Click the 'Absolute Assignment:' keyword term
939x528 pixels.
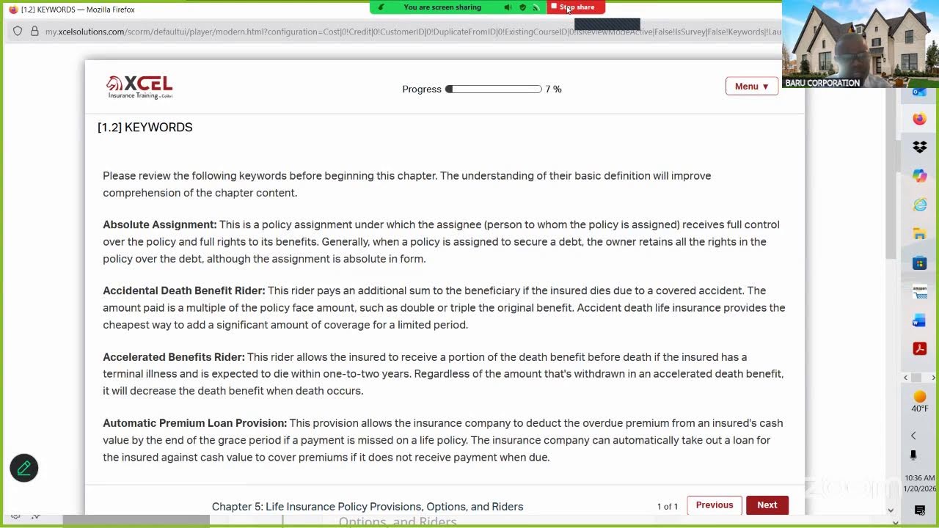[x=160, y=224]
